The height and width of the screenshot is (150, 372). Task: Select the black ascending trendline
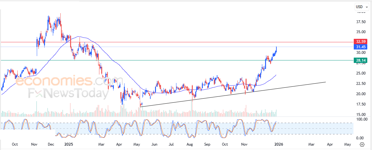coord(232,95)
